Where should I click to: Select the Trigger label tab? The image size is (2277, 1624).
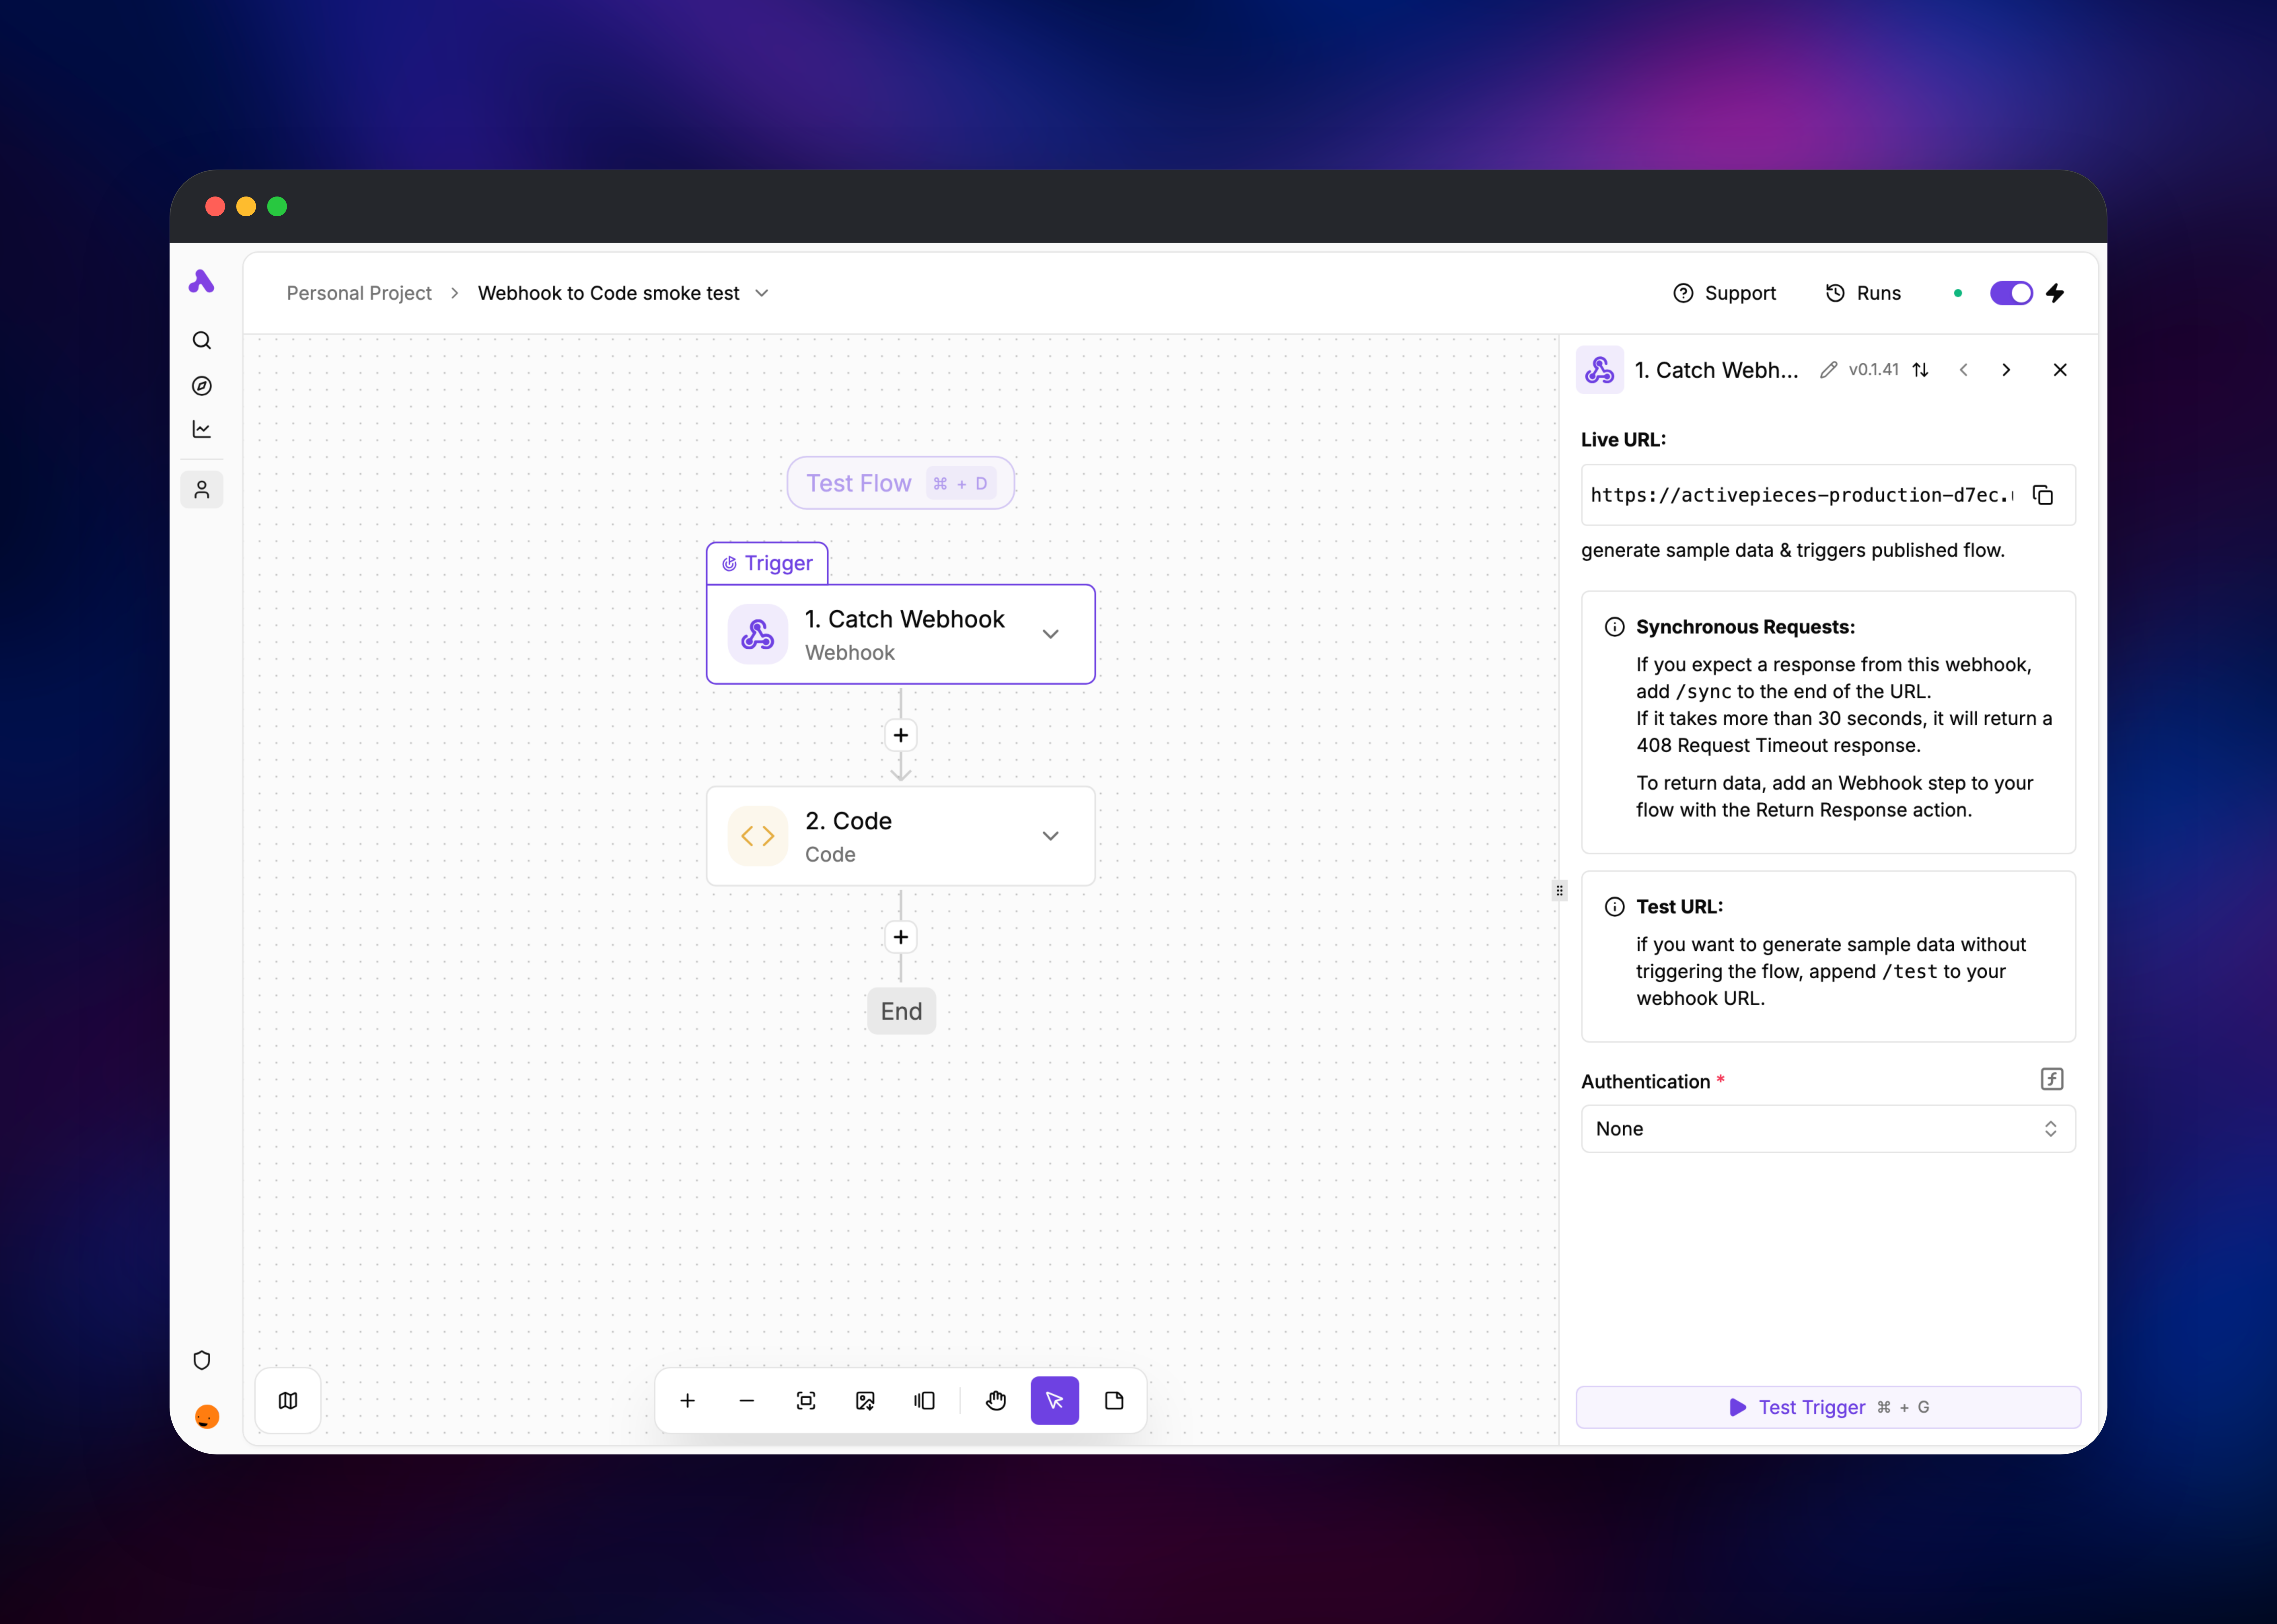(767, 563)
